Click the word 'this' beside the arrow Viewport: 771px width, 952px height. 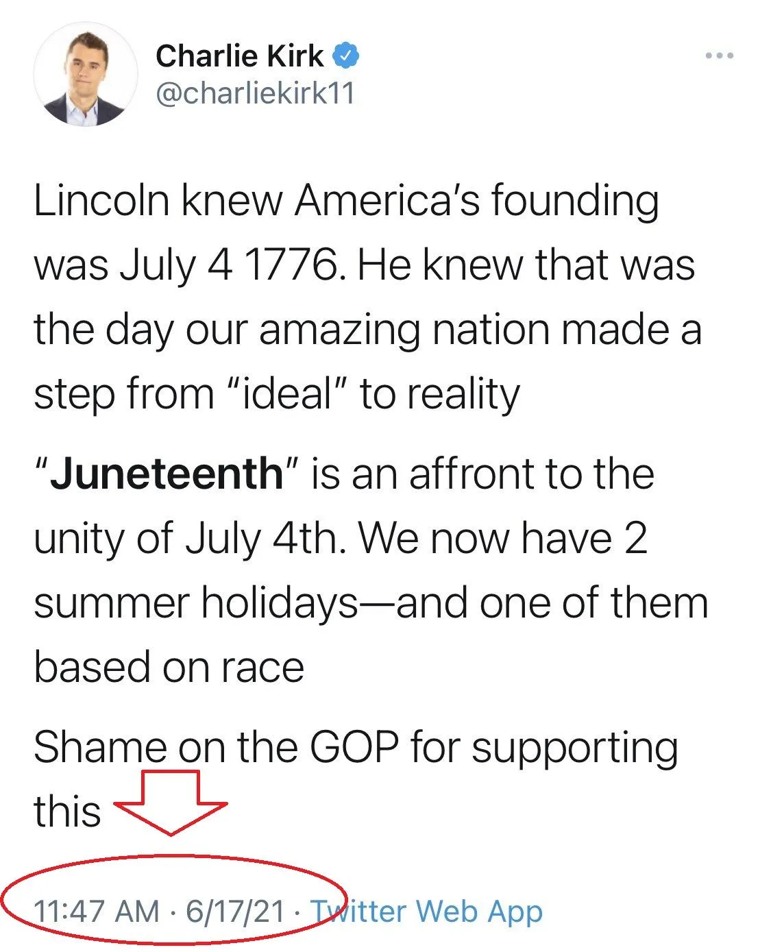pos(67,811)
